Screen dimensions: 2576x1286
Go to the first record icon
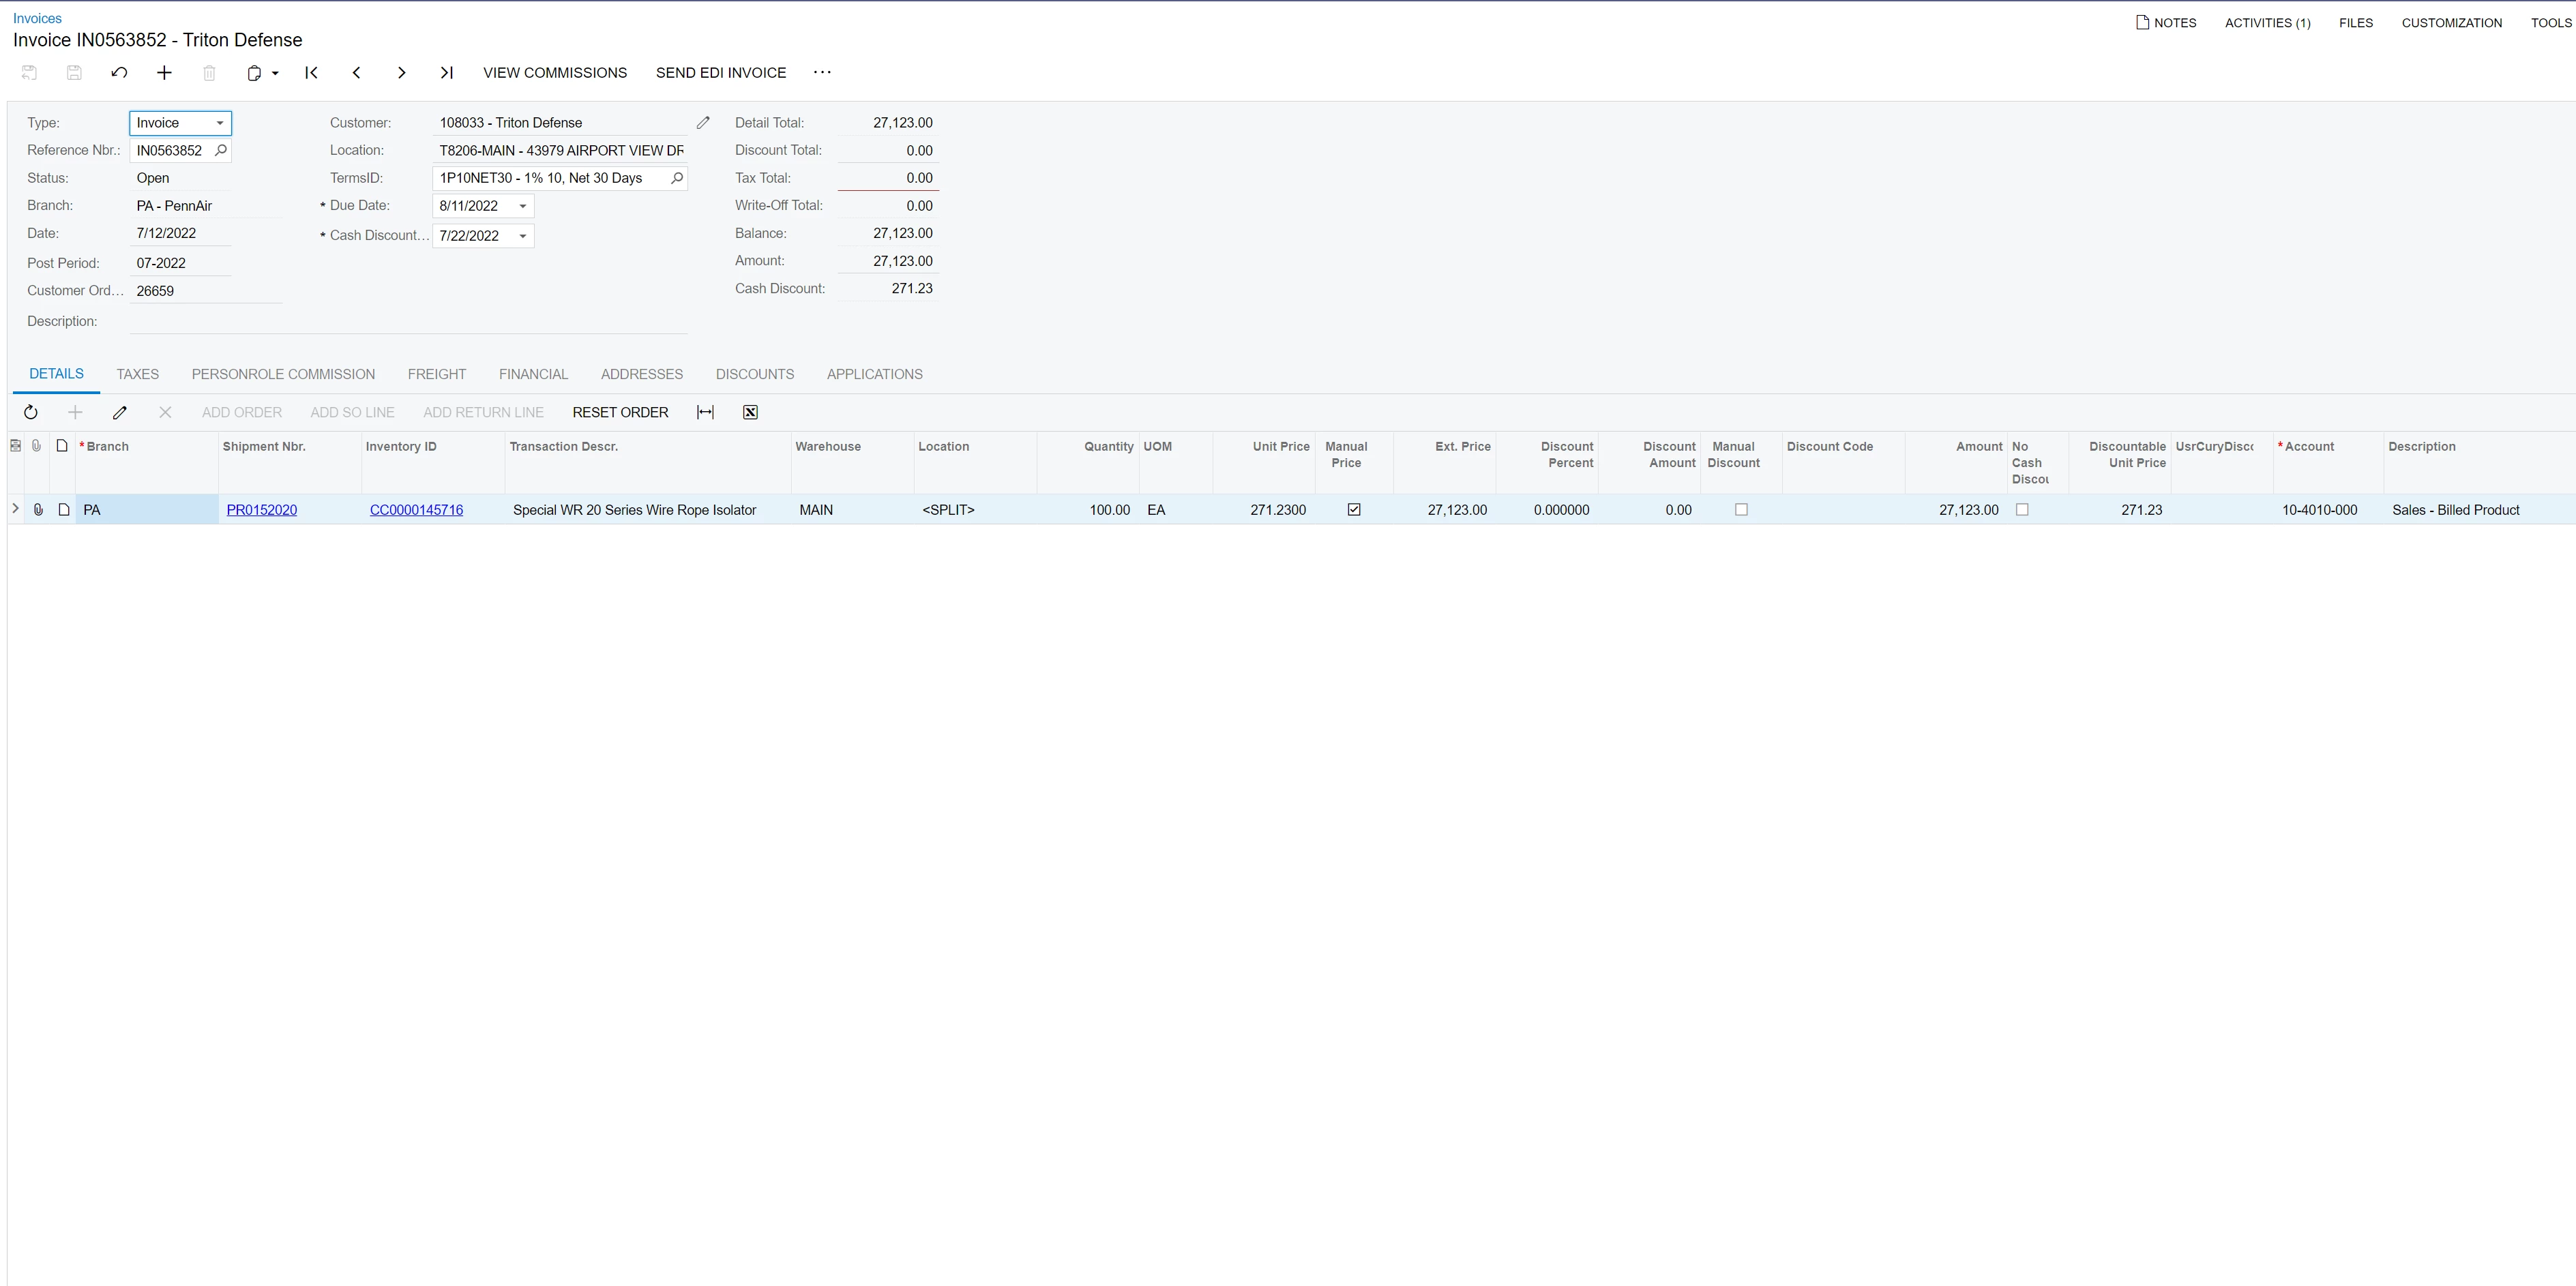311,72
